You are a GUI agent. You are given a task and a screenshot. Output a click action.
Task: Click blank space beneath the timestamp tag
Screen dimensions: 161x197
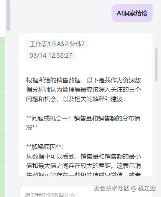[x=83, y=68]
